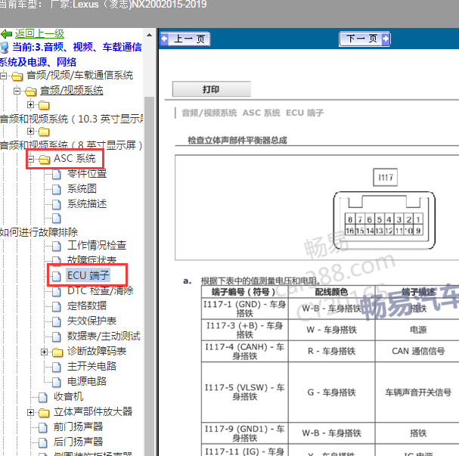
Task: Open 如何进行故障排除 page
Action: [x=39, y=232]
